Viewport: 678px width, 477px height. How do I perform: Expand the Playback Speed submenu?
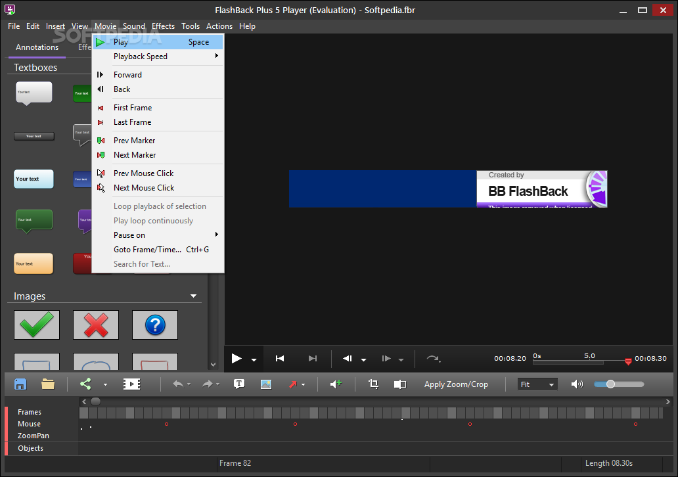[158, 57]
